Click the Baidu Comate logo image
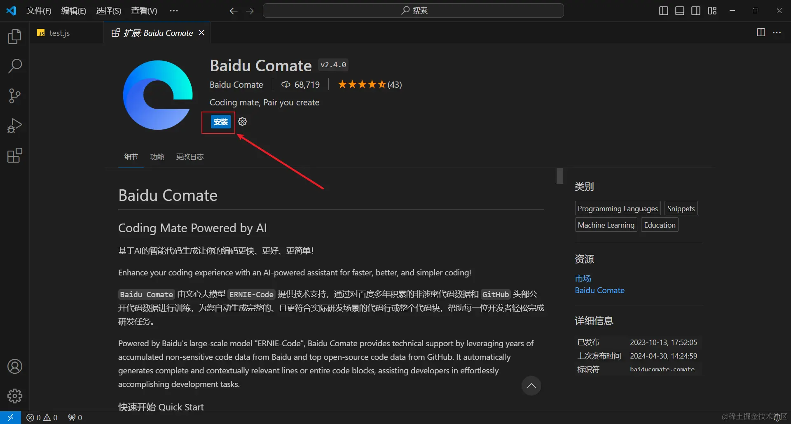This screenshot has width=791, height=424. pyautogui.click(x=158, y=95)
